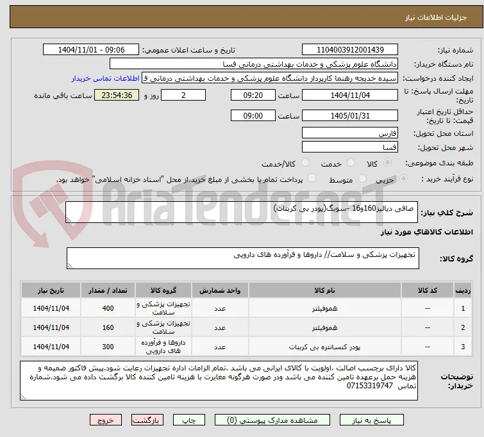This screenshot has width=484, height=437.
Task: Click the شماره نیاز number field
Action: point(350,50)
